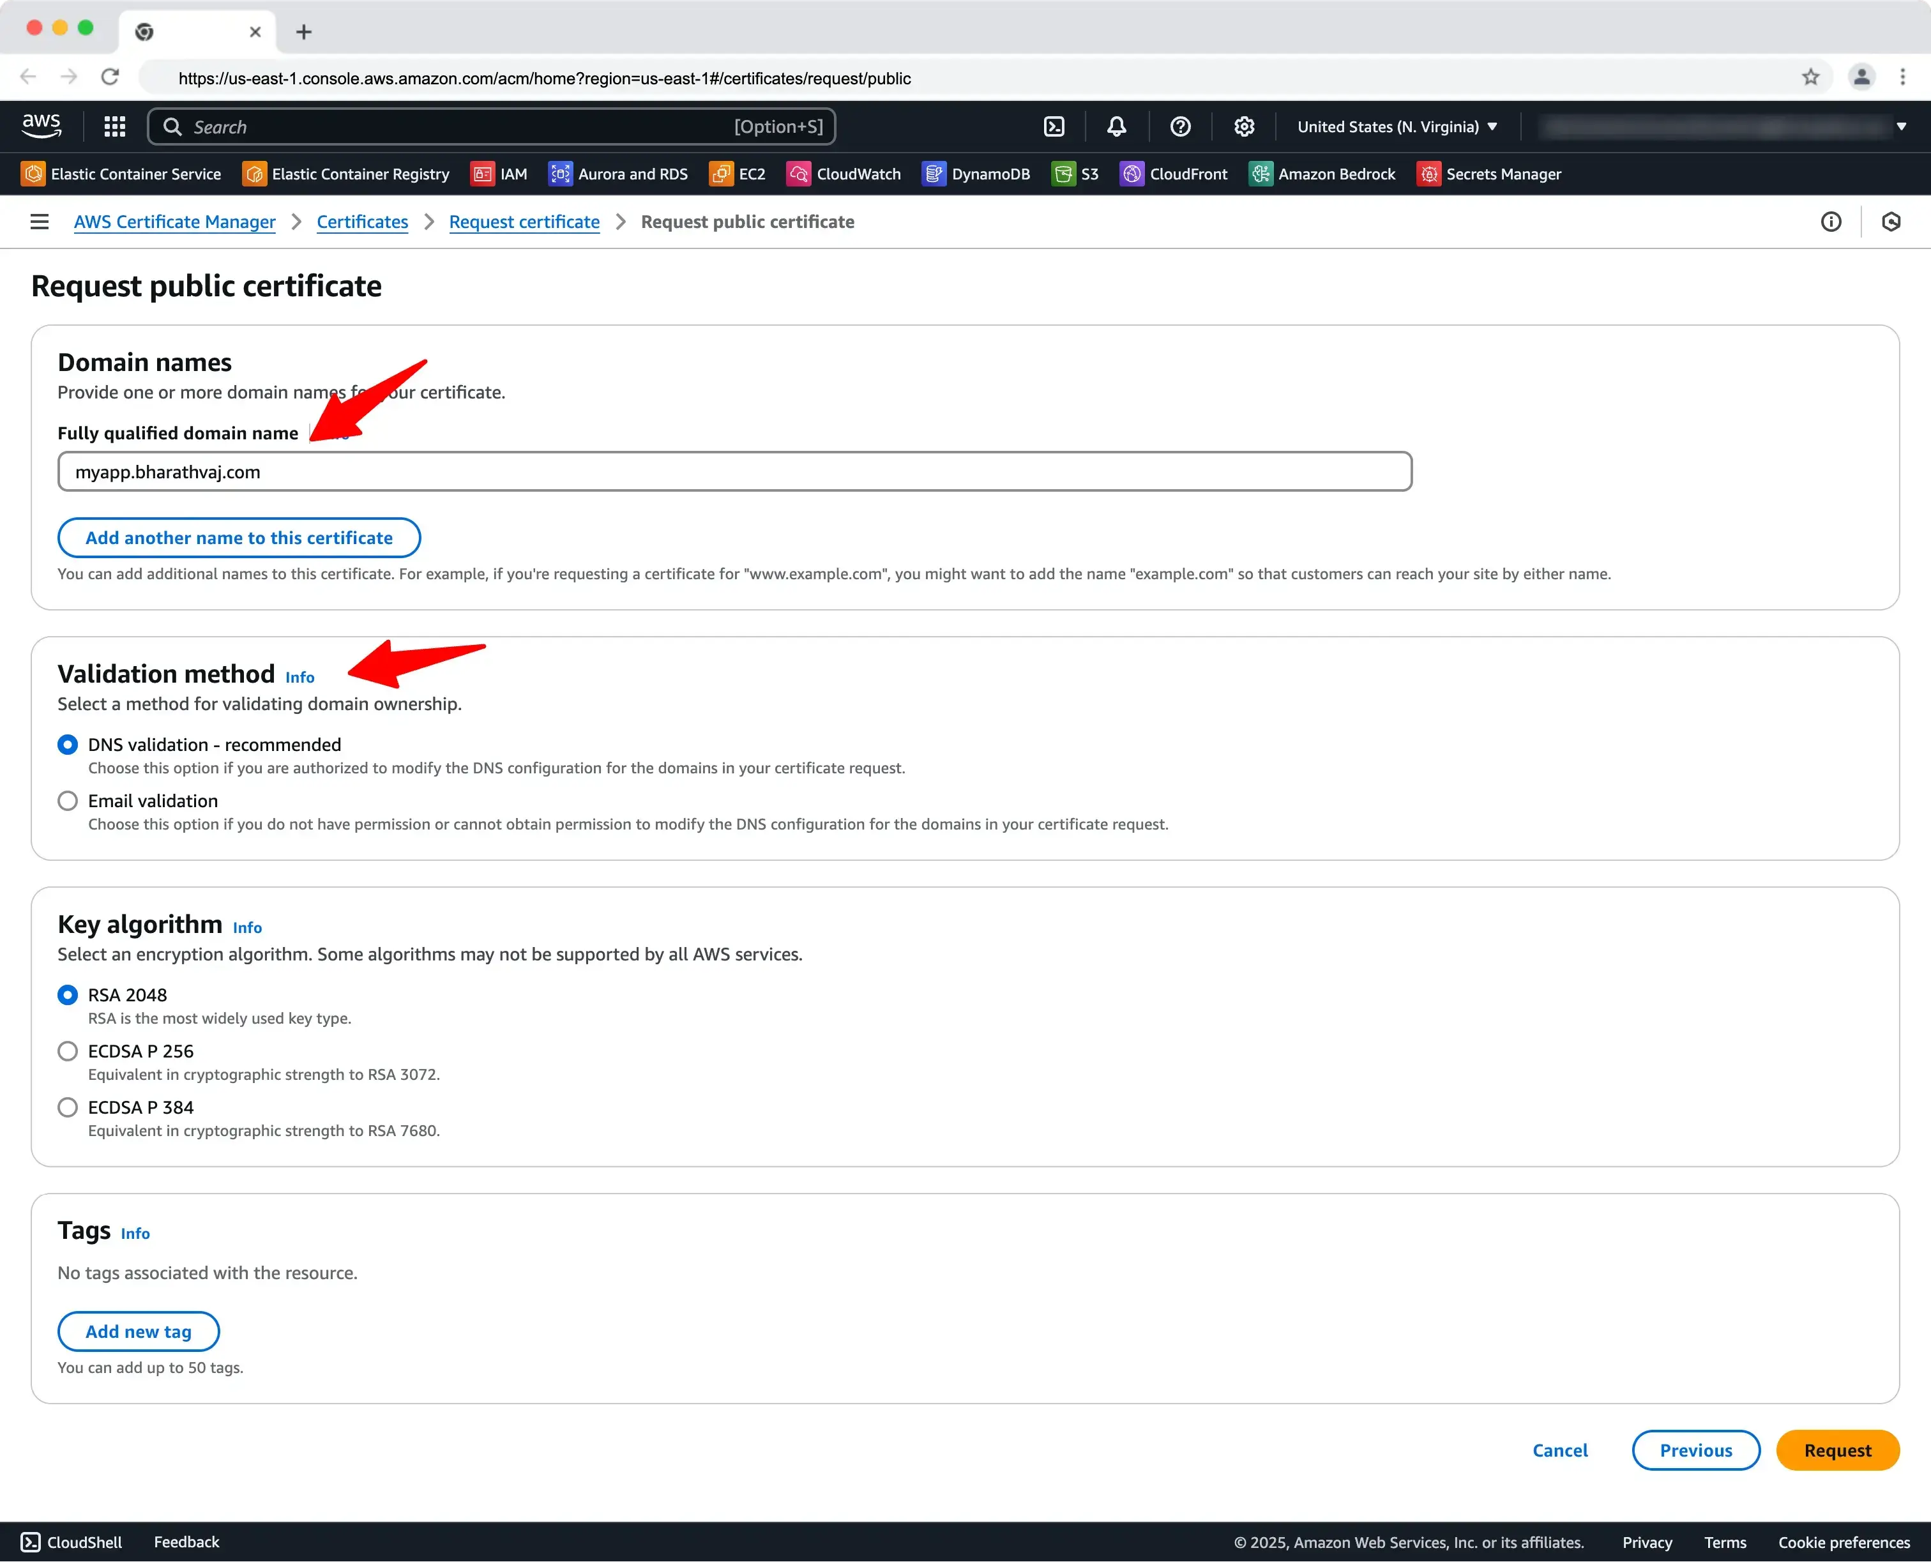Select RSA 2048 key algorithm

(x=68, y=994)
